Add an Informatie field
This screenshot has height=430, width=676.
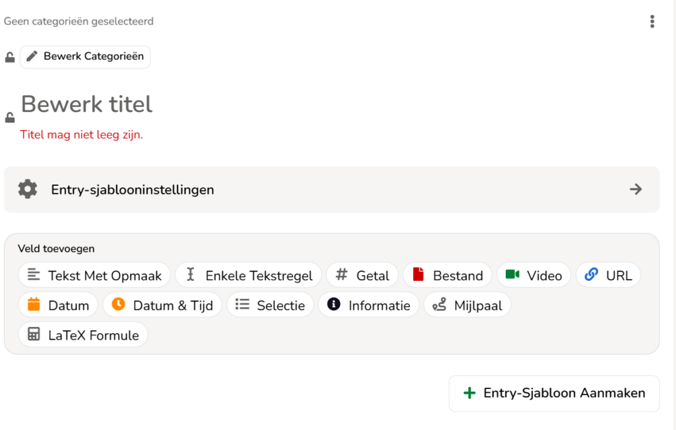pyautogui.click(x=368, y=305)
